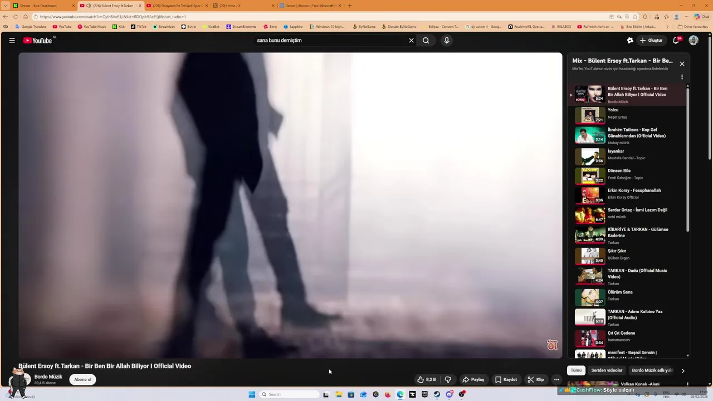Switch to the Home / X tab

click(243, 6)
